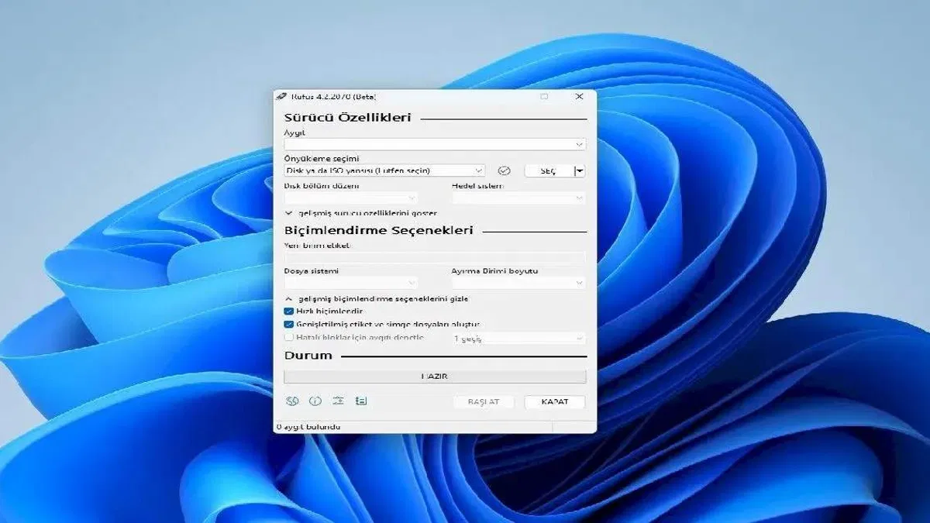Click the BAŞLAT button

(x=484, y=402)
